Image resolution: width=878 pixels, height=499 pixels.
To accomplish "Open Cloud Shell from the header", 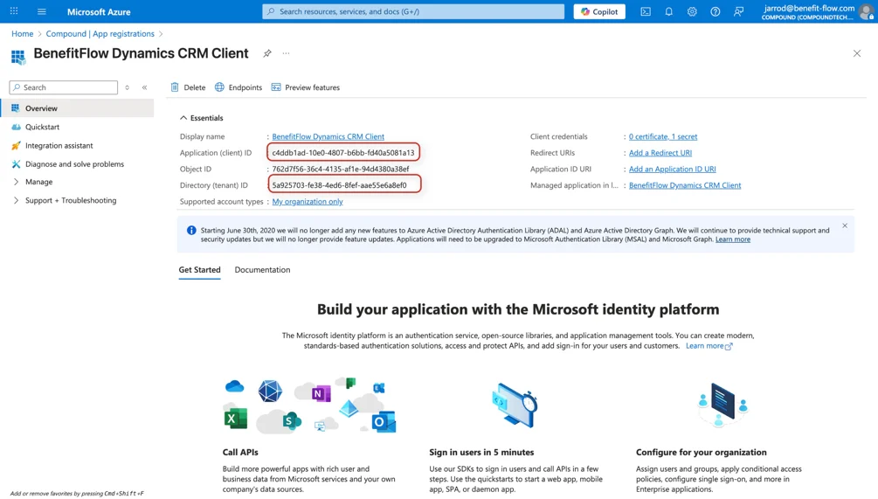I will pos(646,11).
